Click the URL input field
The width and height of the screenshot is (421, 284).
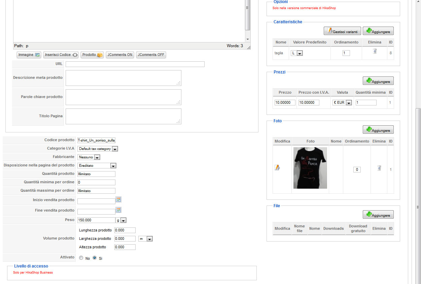(x=135, y=64)
